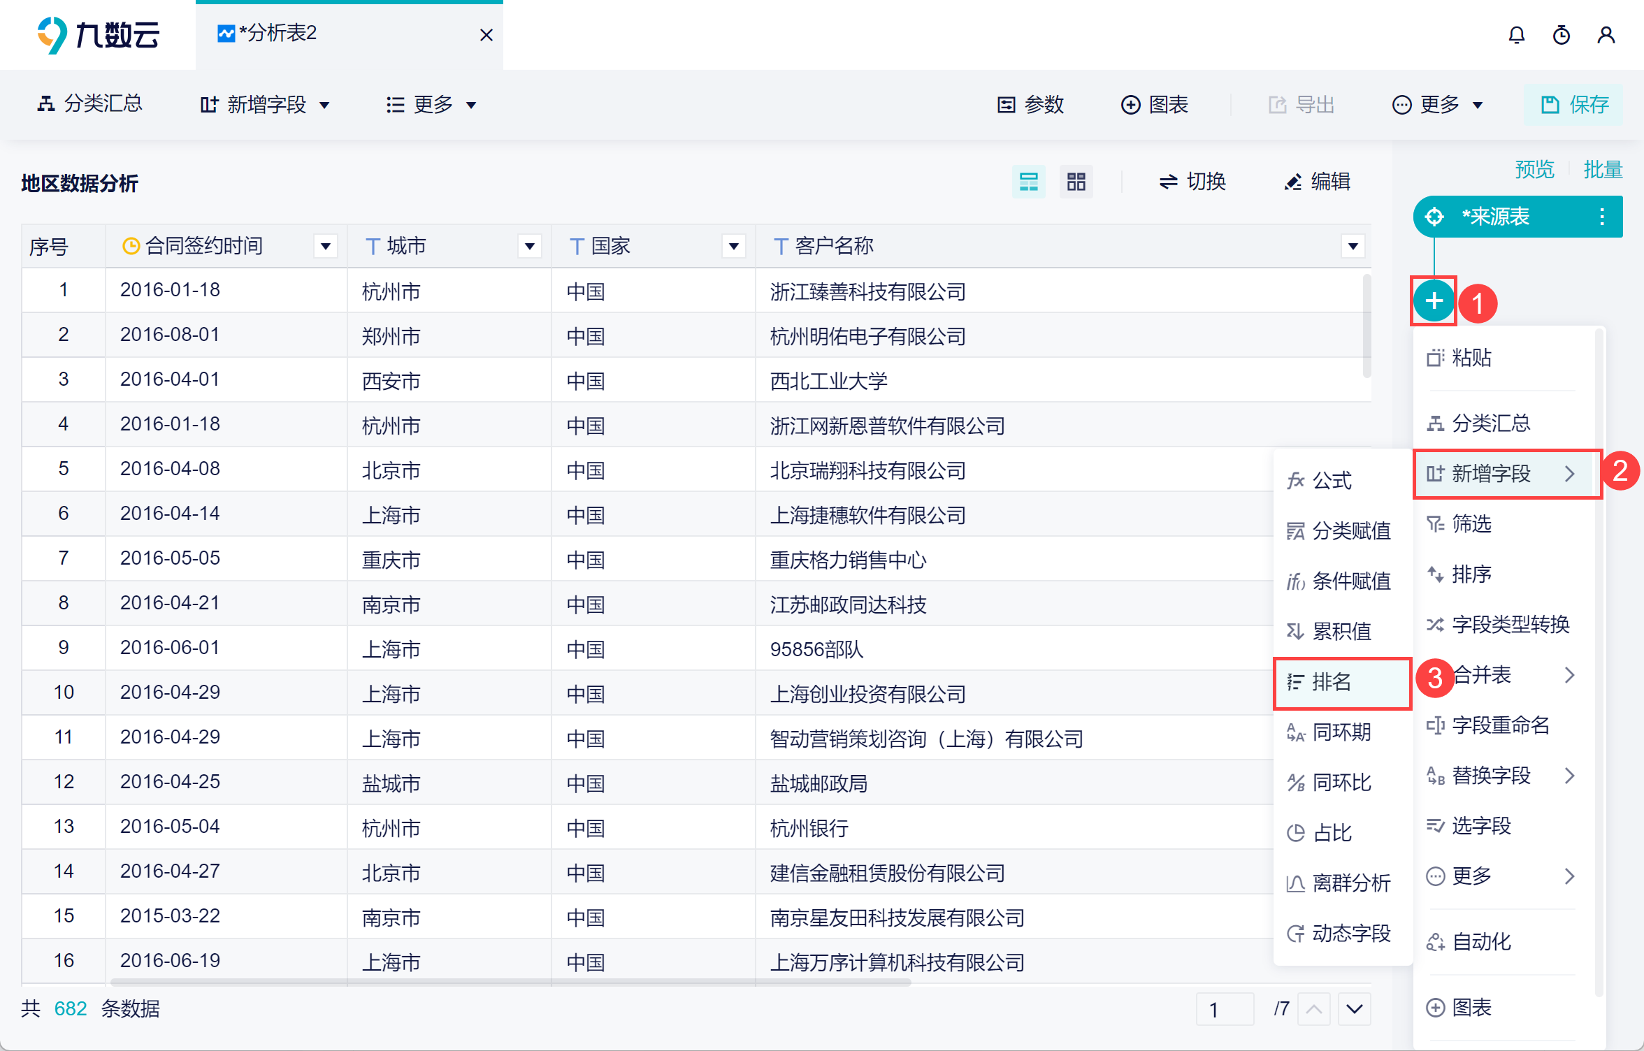Screen dimensions: 1644x1051
Task: Click the 保存 save button
Action: tap(1574, 105)
